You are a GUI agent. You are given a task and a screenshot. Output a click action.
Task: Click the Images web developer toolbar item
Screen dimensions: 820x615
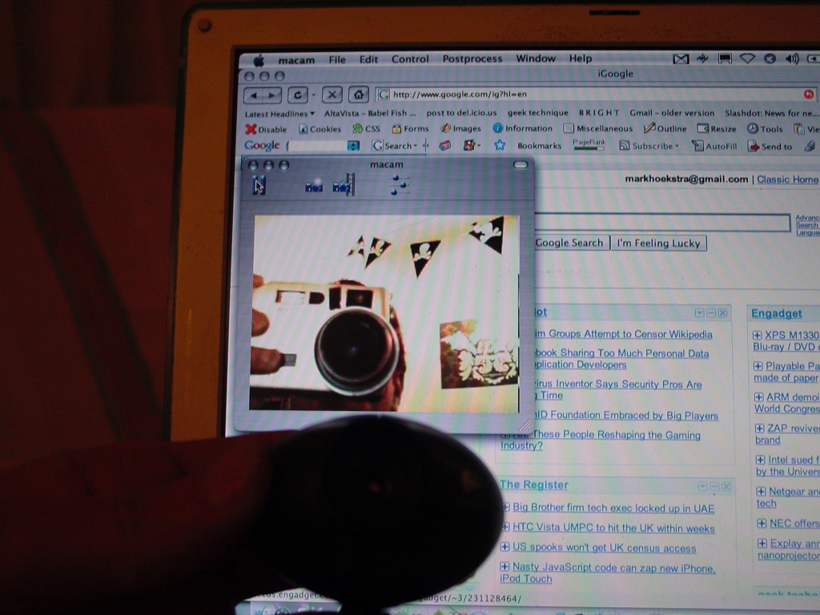[x=460, y=129]
